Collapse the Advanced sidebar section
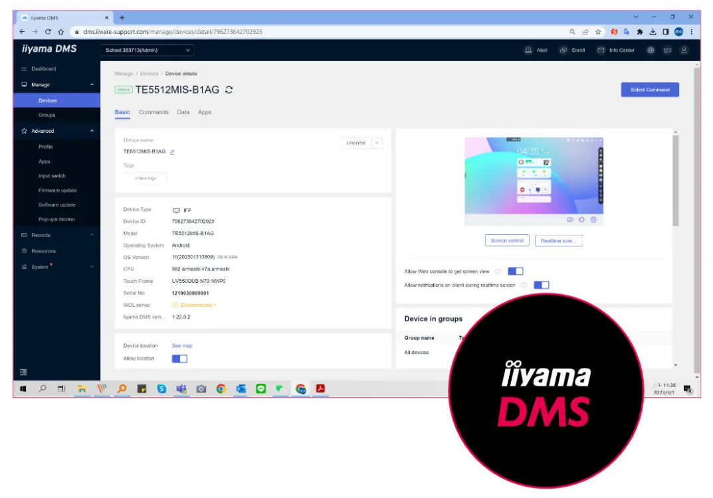Image resolution: width=713 pixels, height=498 pixels. (92, 131)
